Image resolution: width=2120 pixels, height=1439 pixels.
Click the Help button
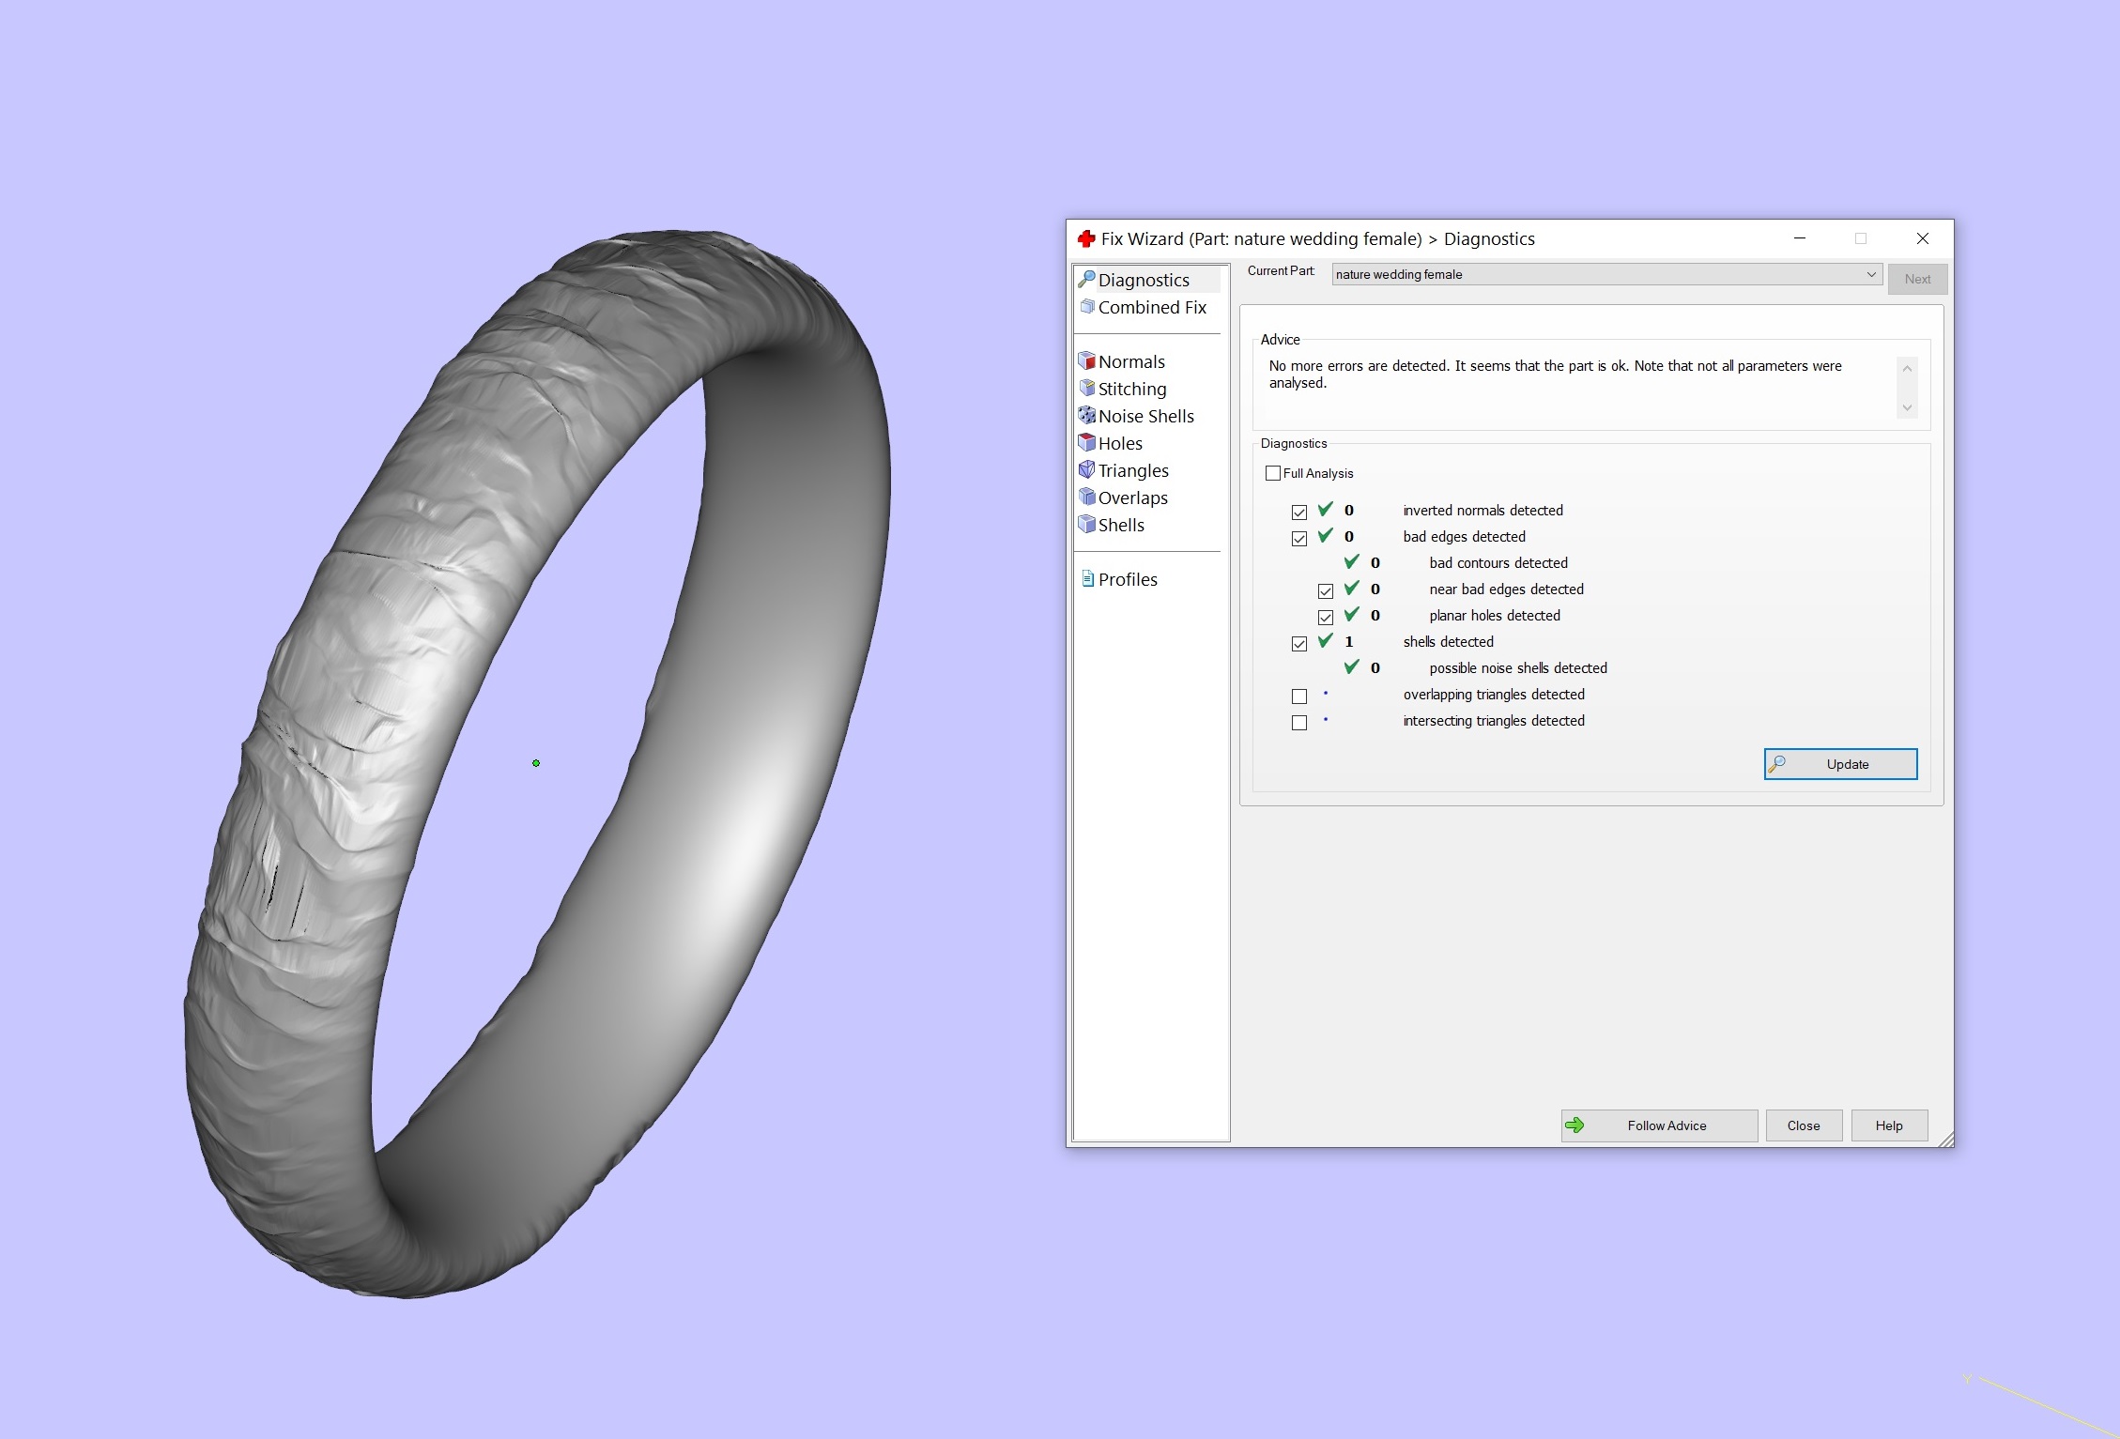click(x=1889, y=1125)
